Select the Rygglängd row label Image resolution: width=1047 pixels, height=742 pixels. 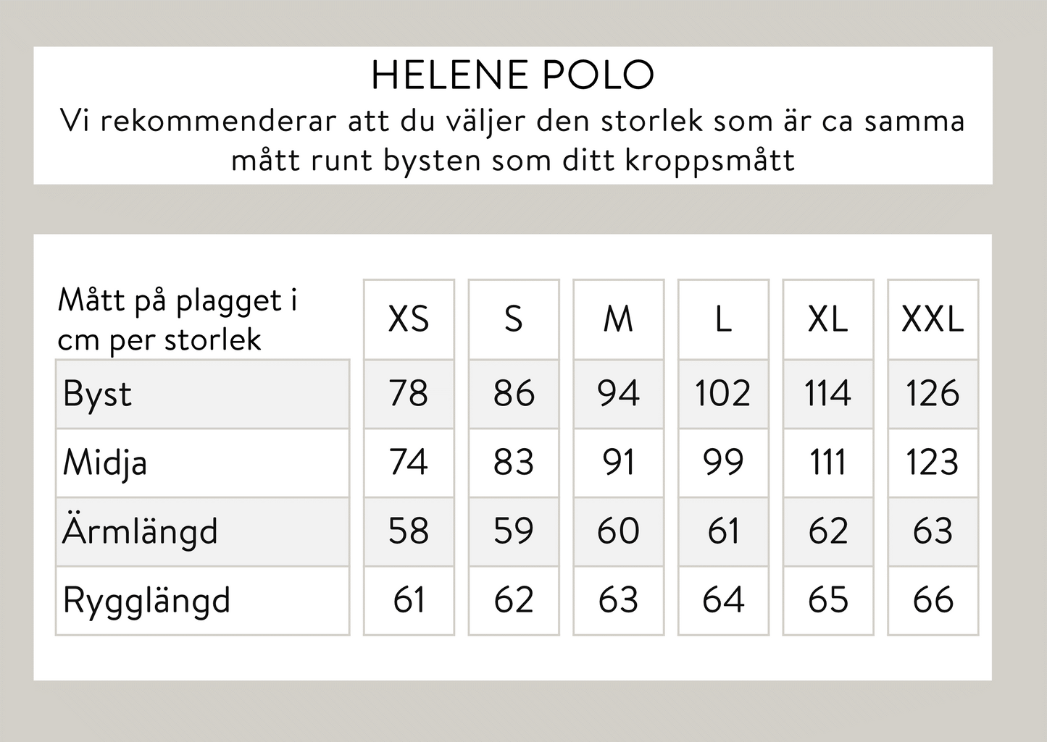click(x=146, y=600)
